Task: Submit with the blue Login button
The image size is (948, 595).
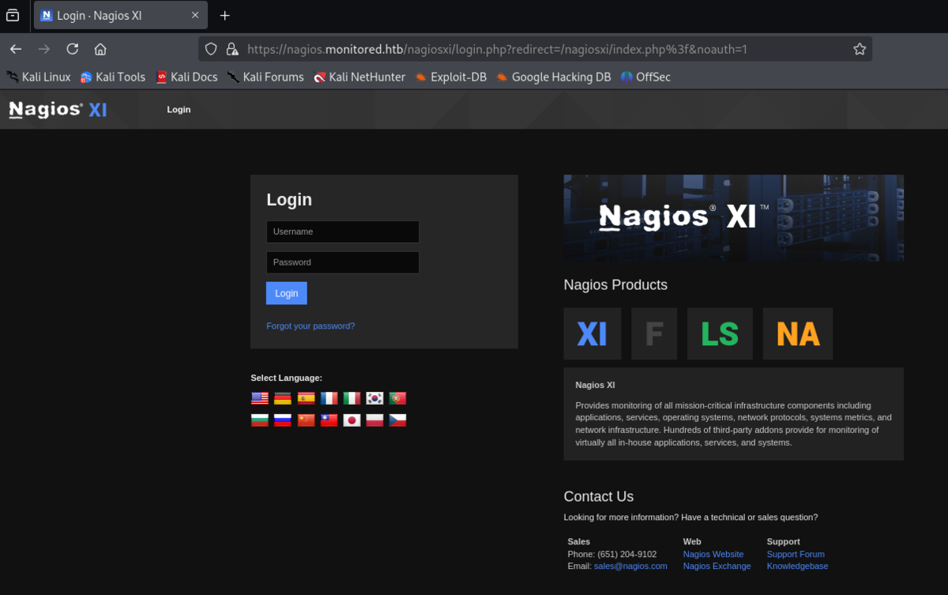Action: tap(287, 293)
